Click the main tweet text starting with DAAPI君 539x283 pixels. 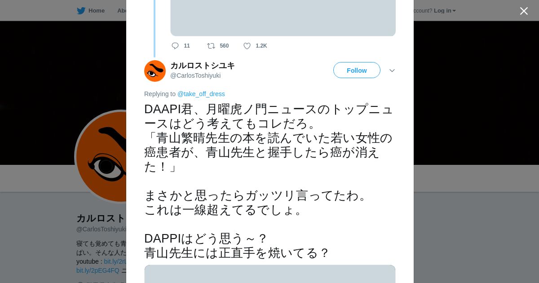pyautogui.click(x=269, y=181)
